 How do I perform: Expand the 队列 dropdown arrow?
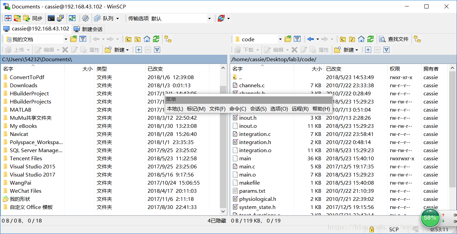118,18
